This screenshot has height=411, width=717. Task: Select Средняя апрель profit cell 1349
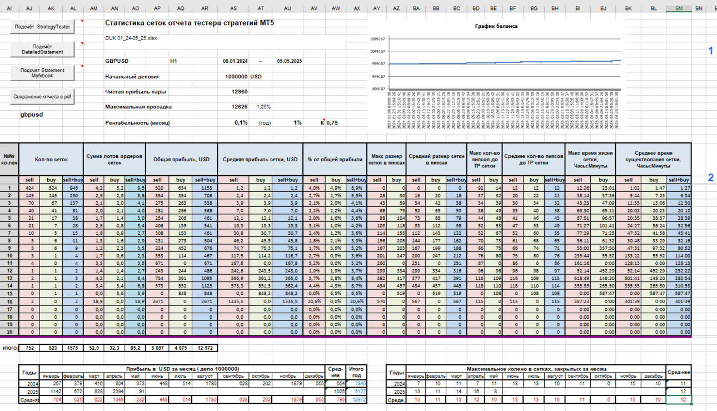tap(114, 399)
